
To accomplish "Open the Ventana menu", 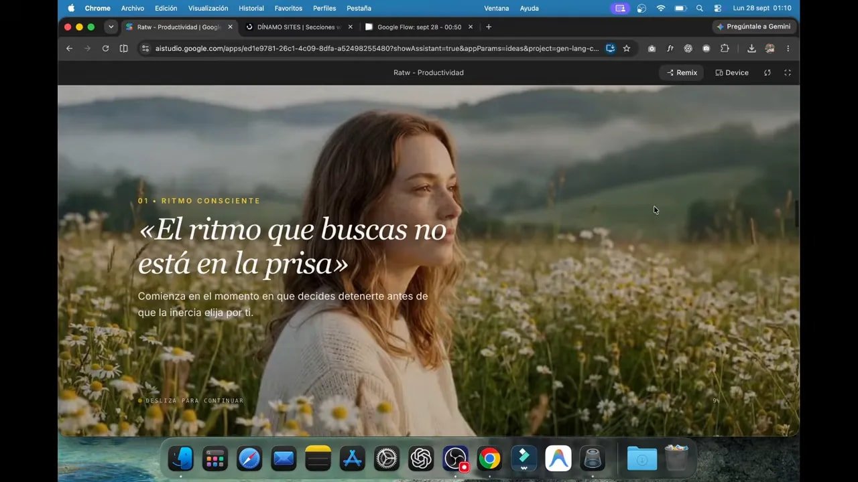I will point(497,8).
